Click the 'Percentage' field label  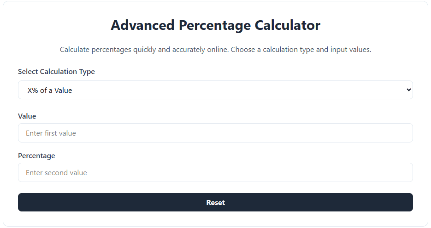(36, 156)
